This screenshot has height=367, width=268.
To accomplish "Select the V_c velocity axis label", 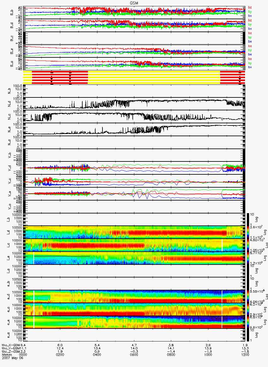I will [9, 181].
